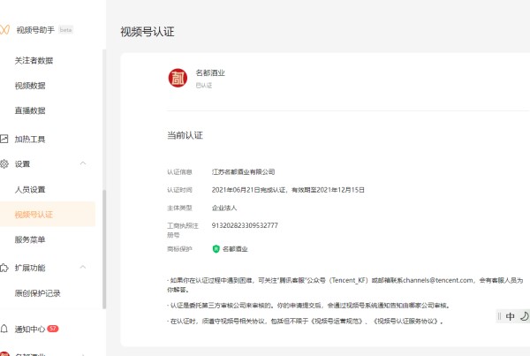
Task: Click the 设置 gear icon
Action: [5, 164]
